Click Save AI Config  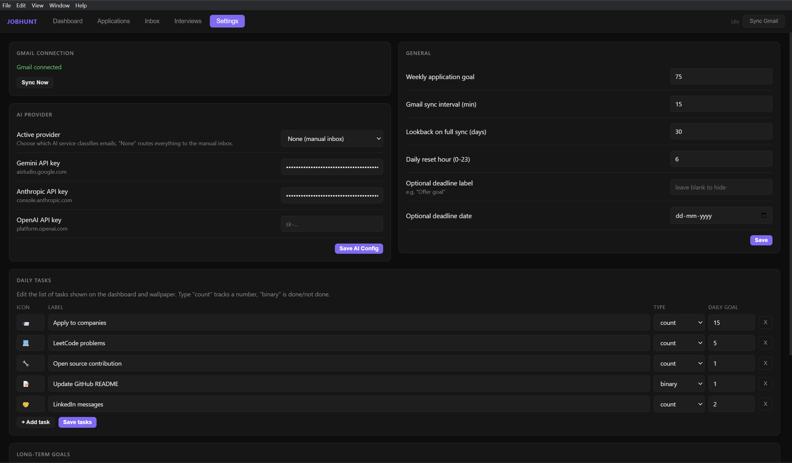tap(359, 248)
